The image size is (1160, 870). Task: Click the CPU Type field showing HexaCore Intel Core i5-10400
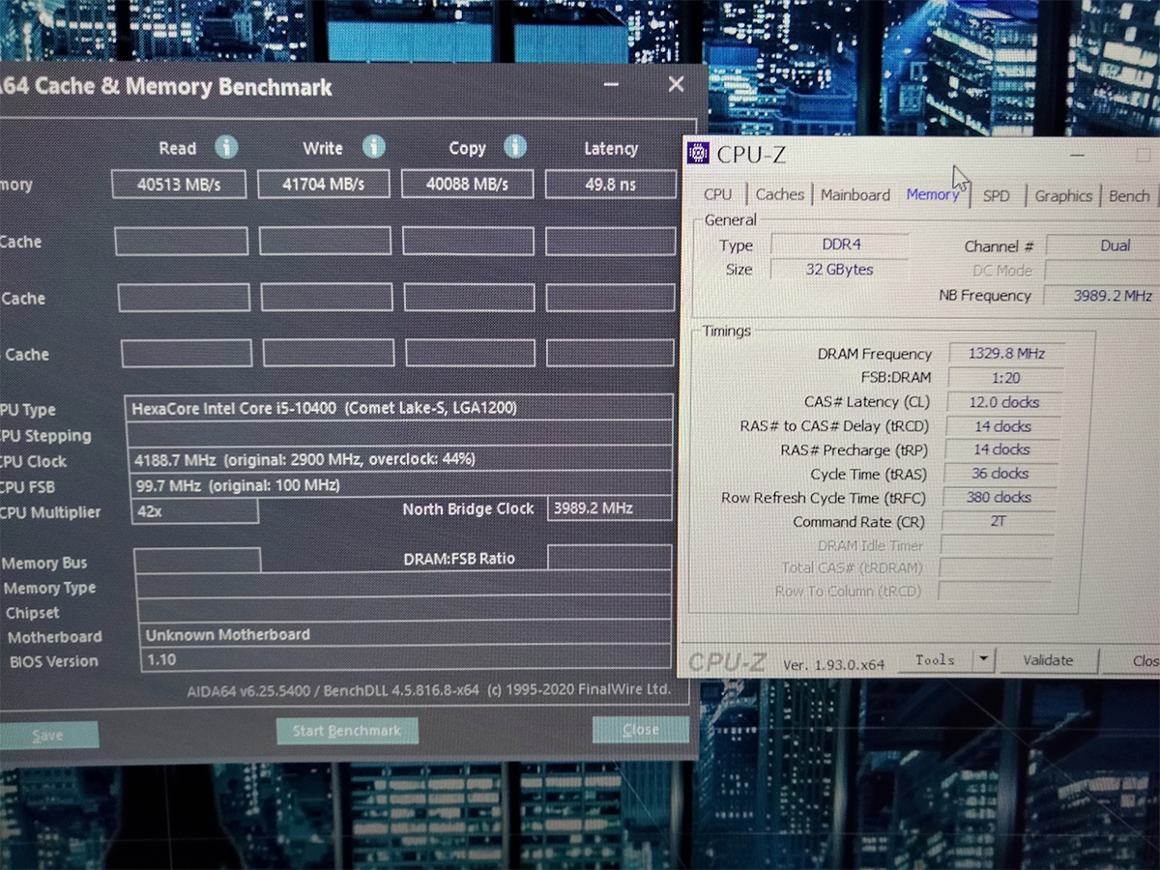(399, 408)
